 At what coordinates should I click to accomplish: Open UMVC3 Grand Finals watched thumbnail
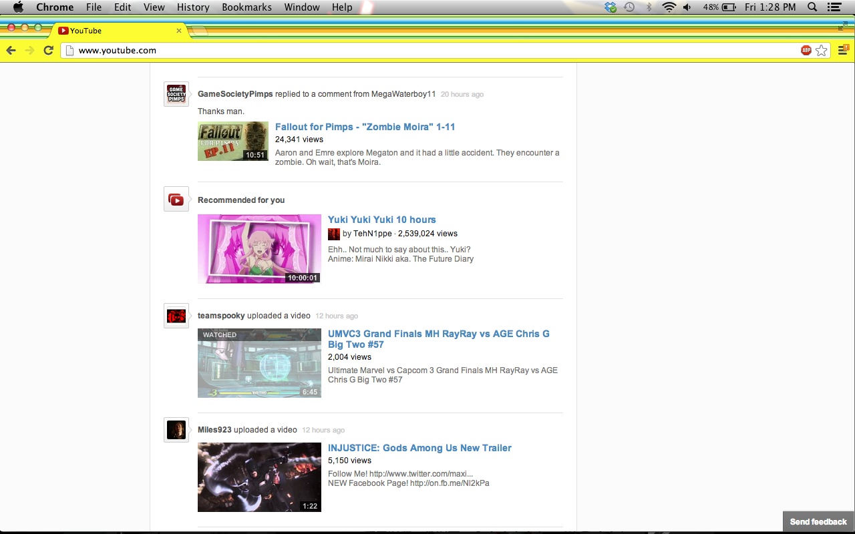tap(259, 363)
